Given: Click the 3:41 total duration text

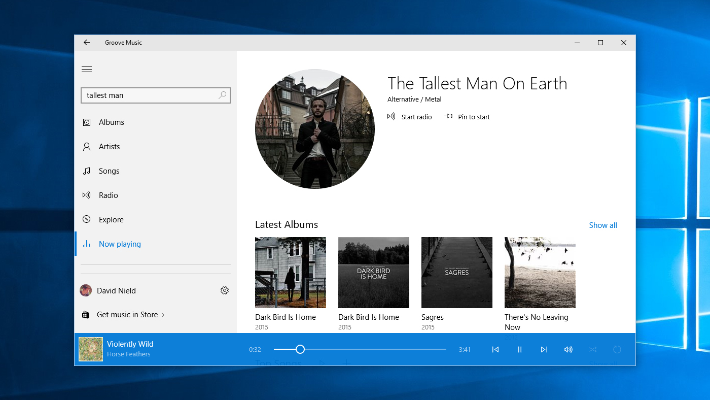Looking at the screenshot, I should pyautogui.click(x=465, y=350).
